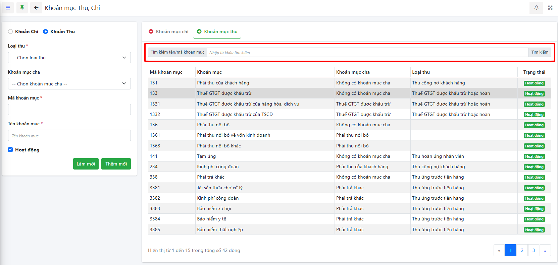Open the hamburger menu icon

8,8
